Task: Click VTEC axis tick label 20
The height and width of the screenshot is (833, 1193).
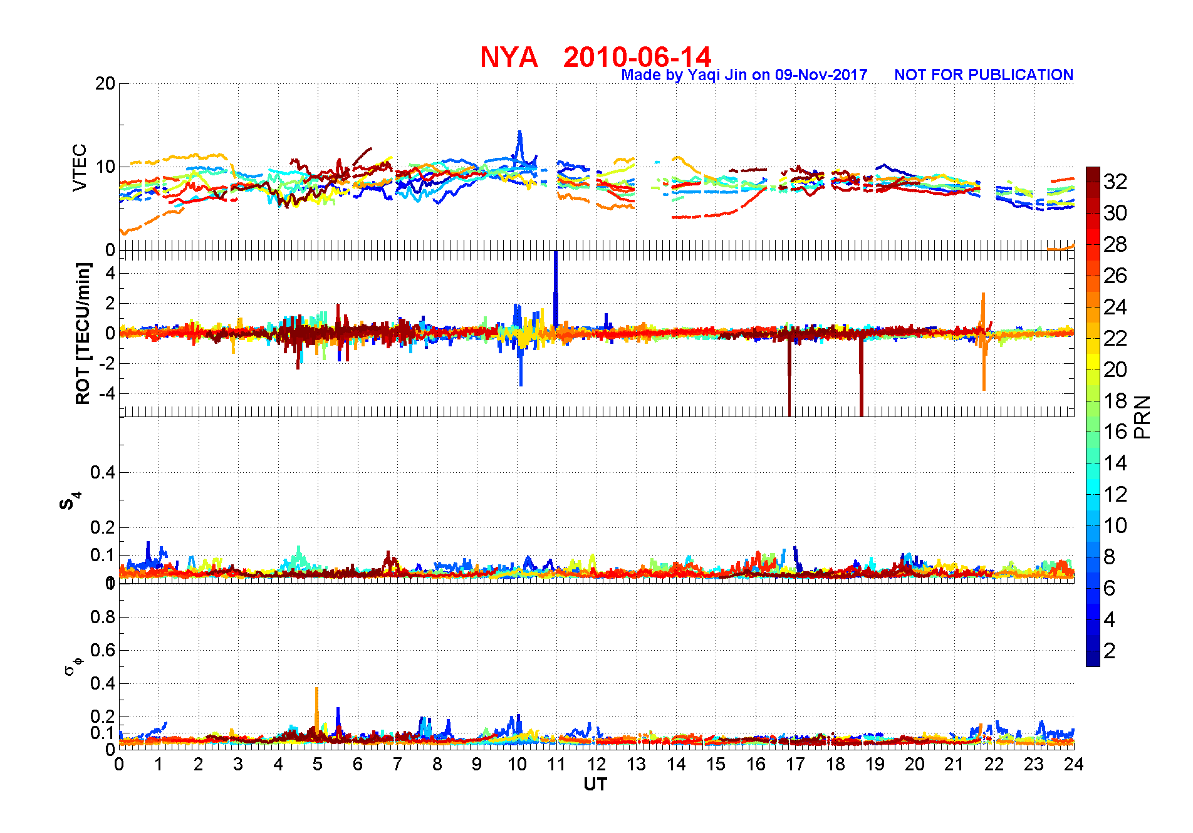Action: pyautogui.click(x=105, y=83)
